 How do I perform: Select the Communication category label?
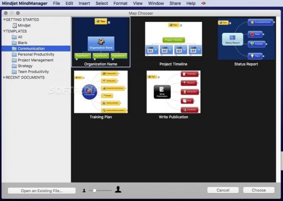[x=31, y=49]
